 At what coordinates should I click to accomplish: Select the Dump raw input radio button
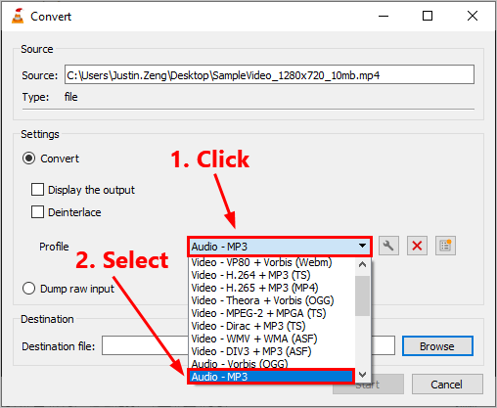pyautogui.click(x=28, y=289)
